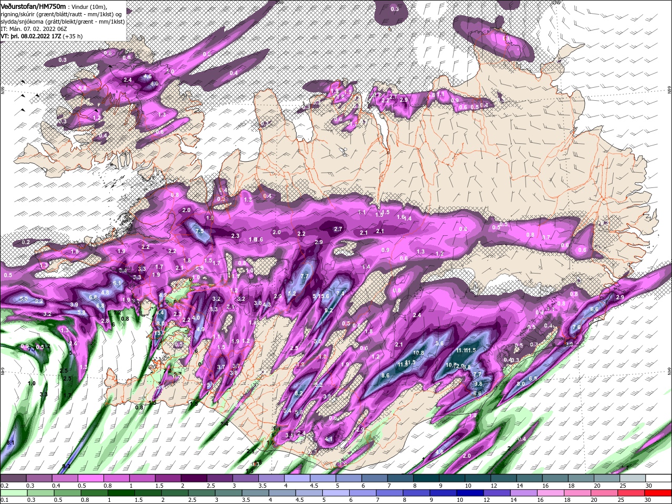Click the 'IT: Mán. 07. 02. 2022 06Z' line

[x=34, y=29]
